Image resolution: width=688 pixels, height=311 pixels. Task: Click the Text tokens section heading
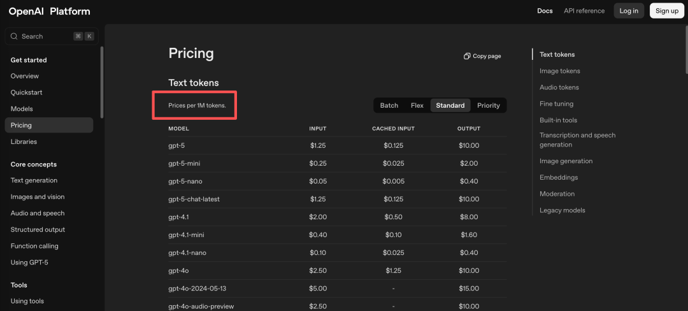point(194,82)
